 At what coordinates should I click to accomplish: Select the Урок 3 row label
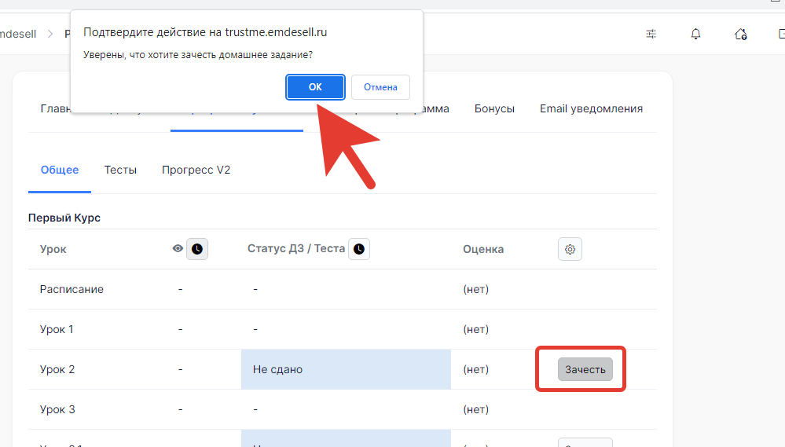57,409
